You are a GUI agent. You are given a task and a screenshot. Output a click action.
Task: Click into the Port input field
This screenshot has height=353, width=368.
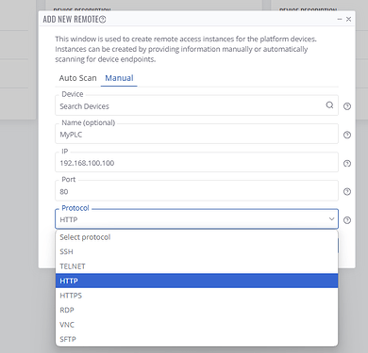196,191
